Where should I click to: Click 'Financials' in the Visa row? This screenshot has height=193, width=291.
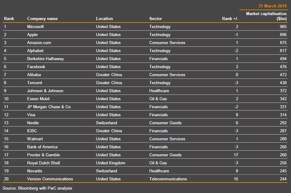158,115
